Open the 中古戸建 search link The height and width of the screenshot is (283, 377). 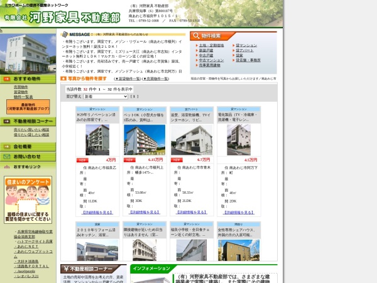tap(206, 55)
